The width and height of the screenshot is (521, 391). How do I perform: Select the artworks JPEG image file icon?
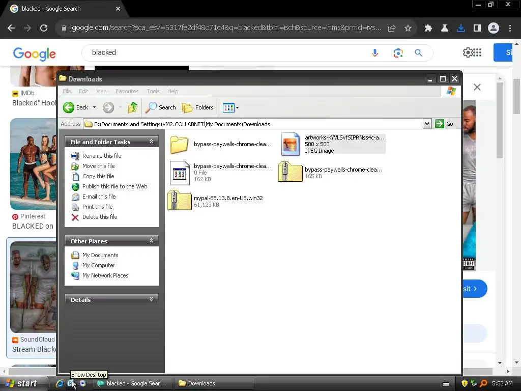tap(290, 144)
